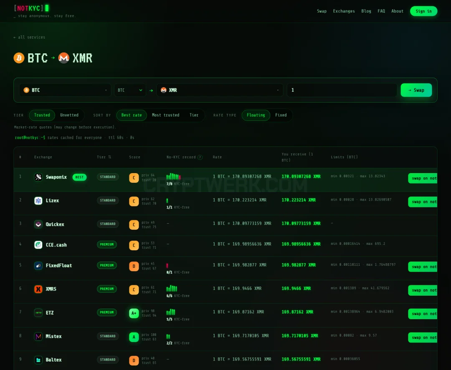The image size is (451, 370).
Task: Go back via all services link
Action: click(29, 38)
